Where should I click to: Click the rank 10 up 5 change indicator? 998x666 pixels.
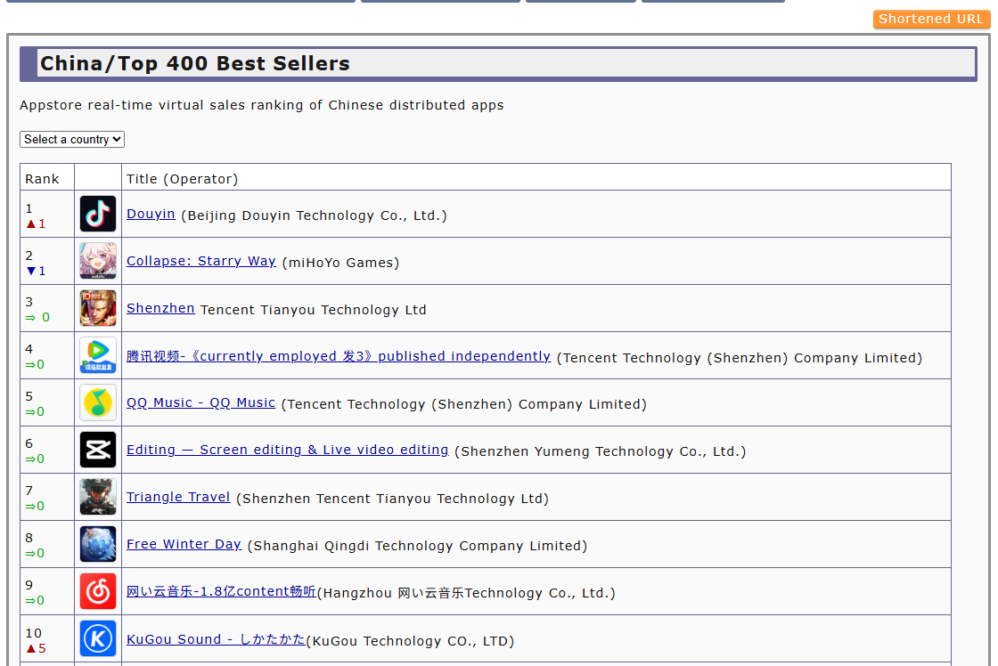[36, 649]
